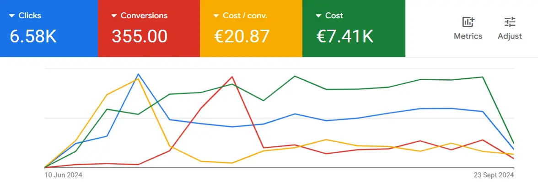538x186 pixels.
Task: Click the red Conversions line peak
Action: [x=233, y=77]
